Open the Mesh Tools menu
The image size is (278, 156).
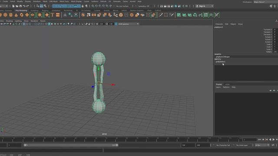click(x=64, y=1)
